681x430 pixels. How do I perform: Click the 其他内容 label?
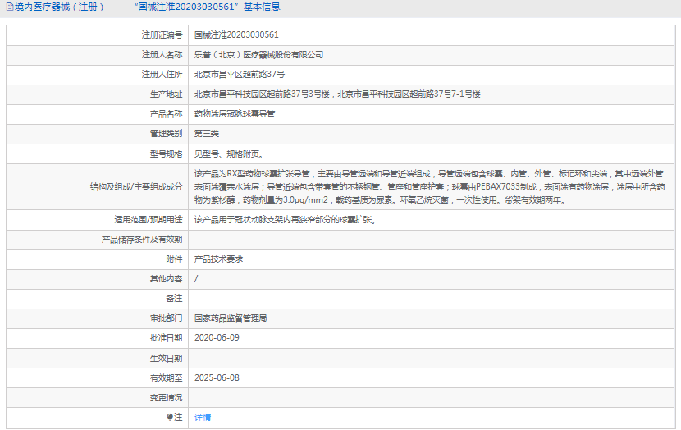(x=166, y=279)
